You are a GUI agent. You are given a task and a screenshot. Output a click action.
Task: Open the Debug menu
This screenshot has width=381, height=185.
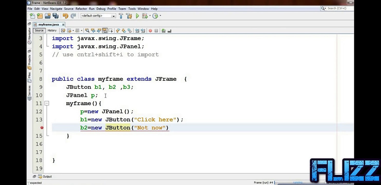coord(101,9)
